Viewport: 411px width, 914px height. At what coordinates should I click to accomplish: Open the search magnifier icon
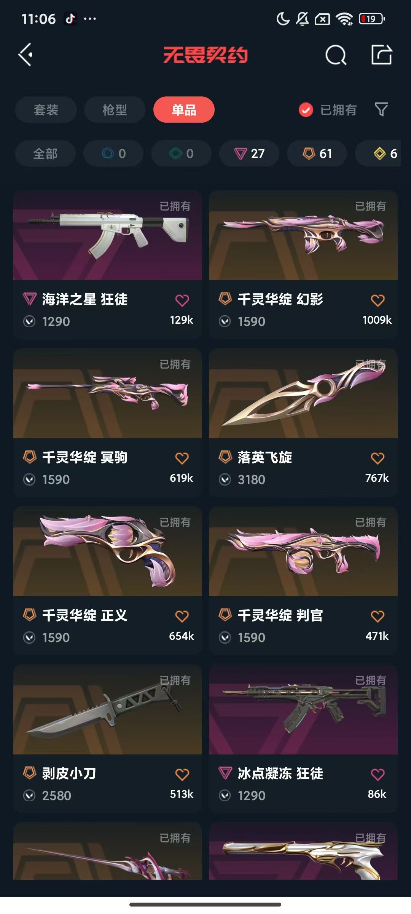tap(336, 55)
